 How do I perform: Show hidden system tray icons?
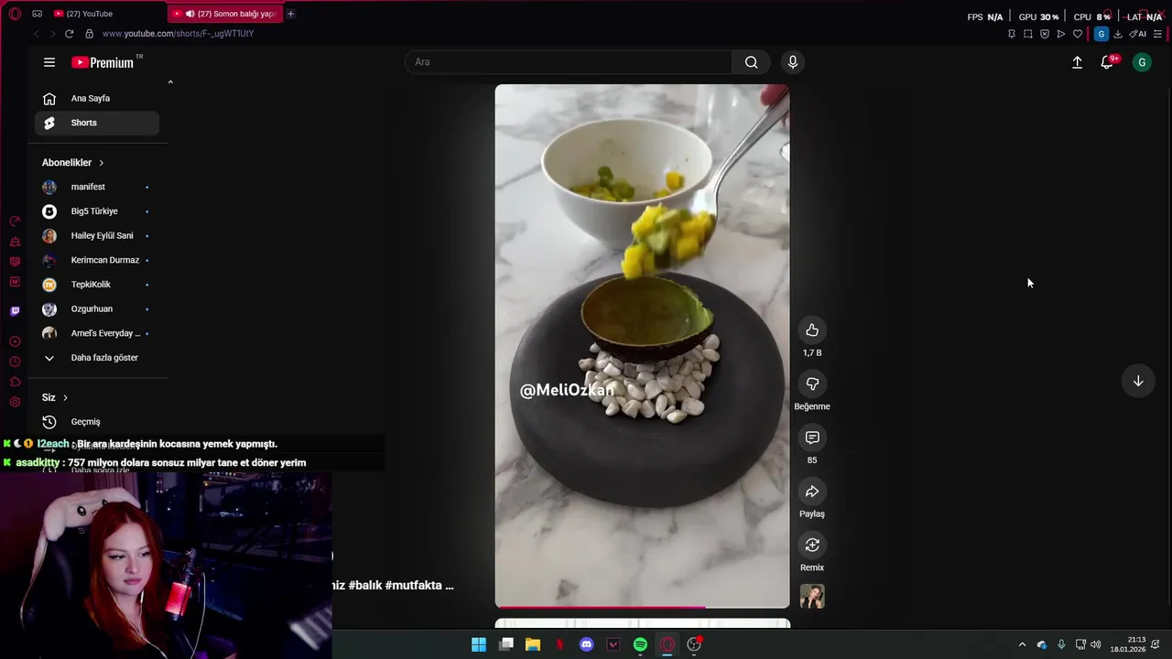tap(1022, 644)
